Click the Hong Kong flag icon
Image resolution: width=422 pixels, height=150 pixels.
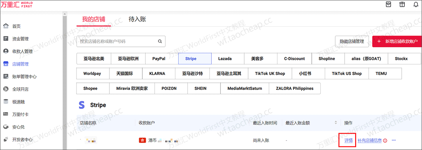pyautogui.click(x=142, y=140)
